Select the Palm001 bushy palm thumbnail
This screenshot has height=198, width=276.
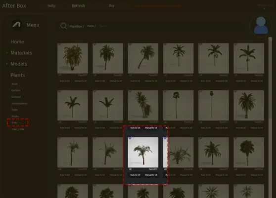73,58
